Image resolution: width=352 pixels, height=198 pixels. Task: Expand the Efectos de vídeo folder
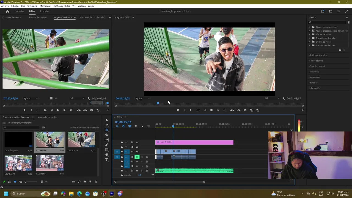(x=309, y=42)
